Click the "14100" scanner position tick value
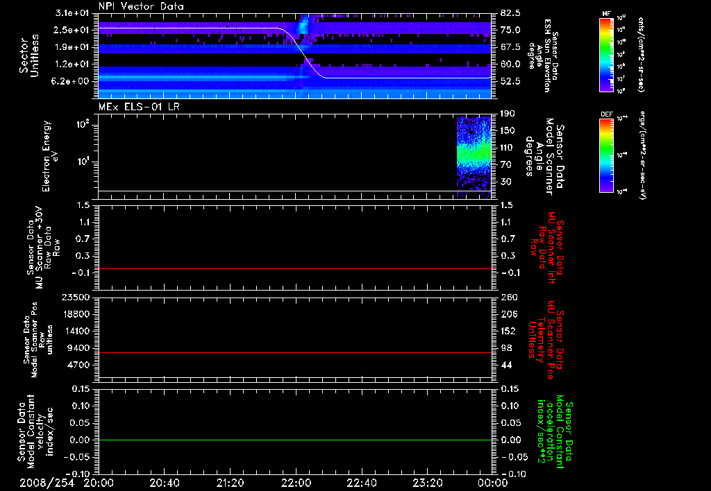The width and height of the screenshot is (711, 491). (x=76, y=331)
